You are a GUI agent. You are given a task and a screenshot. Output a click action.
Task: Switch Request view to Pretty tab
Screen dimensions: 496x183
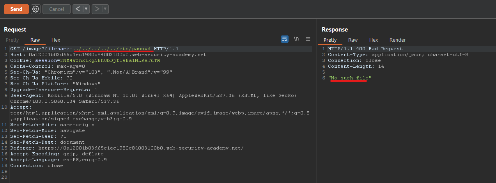[12, 40]
